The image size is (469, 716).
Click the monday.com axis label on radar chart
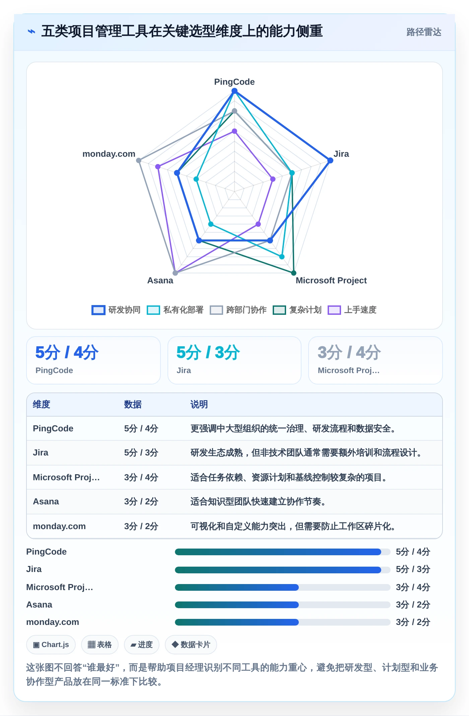[109, 154]
